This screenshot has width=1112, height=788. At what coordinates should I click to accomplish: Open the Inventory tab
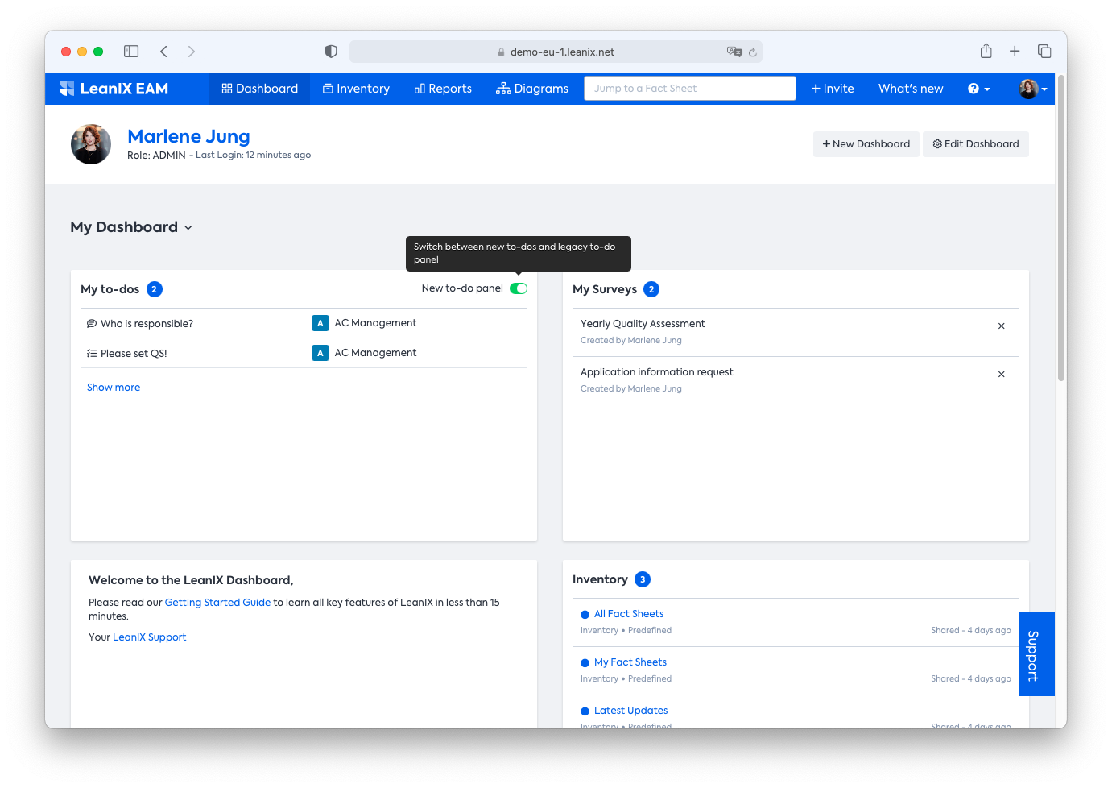pos(356,89)
